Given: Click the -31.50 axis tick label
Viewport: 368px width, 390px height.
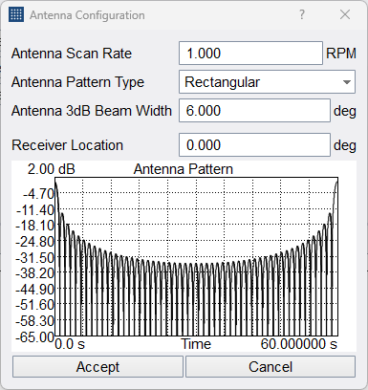Looking at the screenshot, I should (x=34, y=258).
